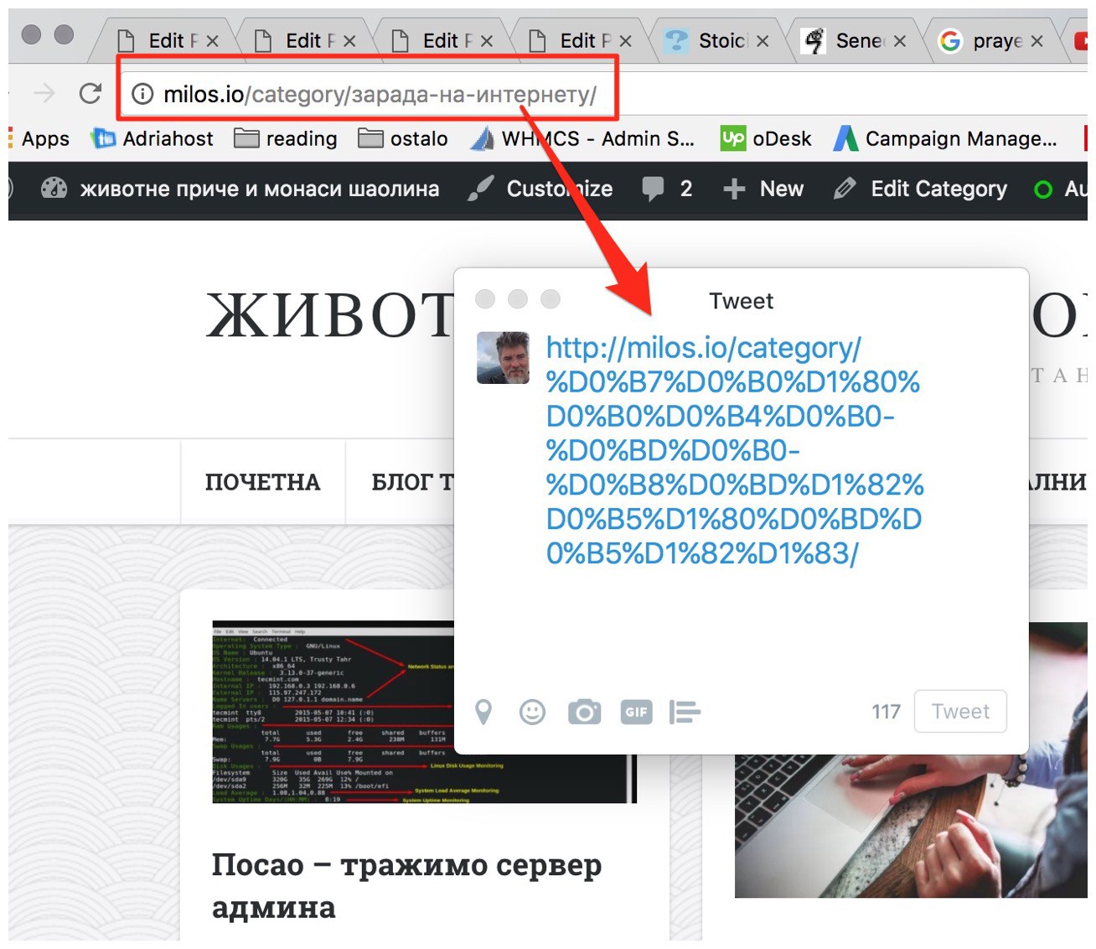This screenshot has height=949, width=1096.
Task: Reload the page with the refresh icon
Action: pyautogui.click(x=90, y=94)
